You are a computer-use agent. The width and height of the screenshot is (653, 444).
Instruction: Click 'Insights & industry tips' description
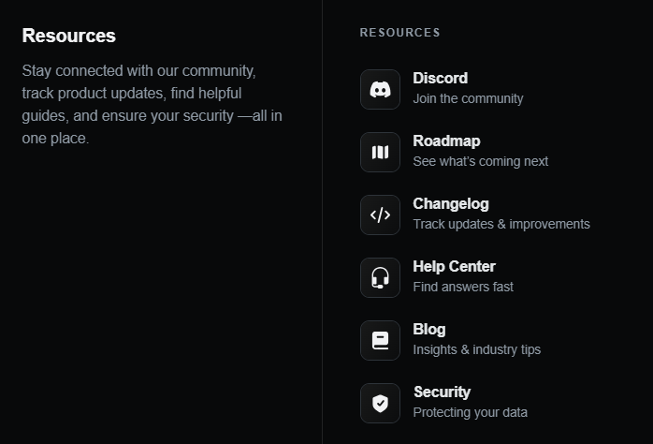(476, 350)
